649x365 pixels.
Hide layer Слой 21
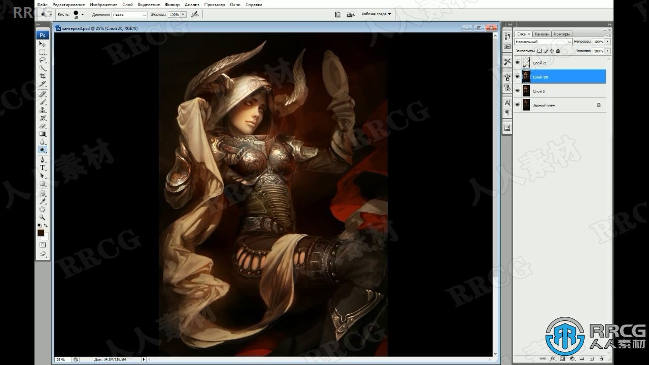(x=517, y=63)
